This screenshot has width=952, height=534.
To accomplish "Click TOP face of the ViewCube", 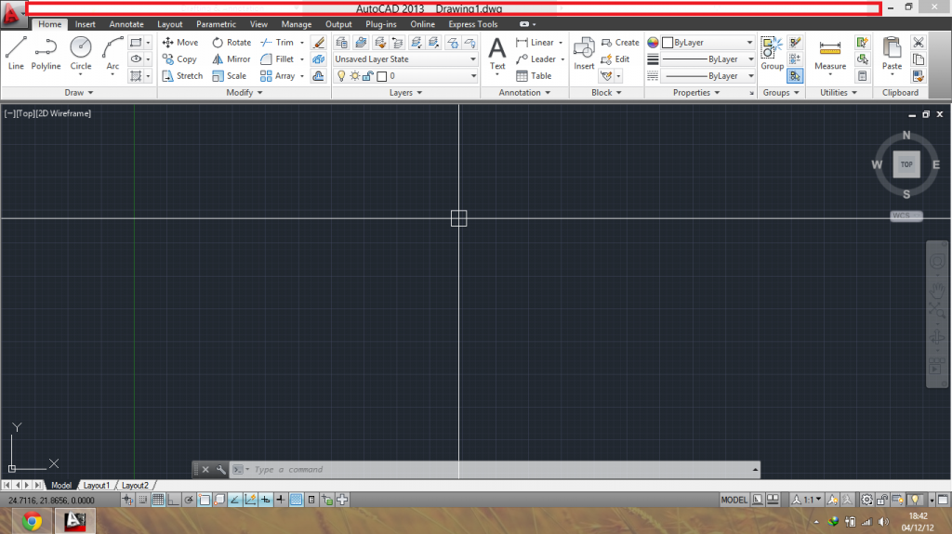I will [906, 164].
